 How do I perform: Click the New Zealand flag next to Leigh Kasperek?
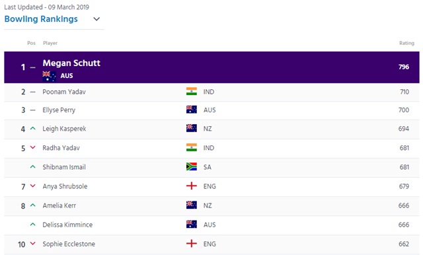point(192,128)
